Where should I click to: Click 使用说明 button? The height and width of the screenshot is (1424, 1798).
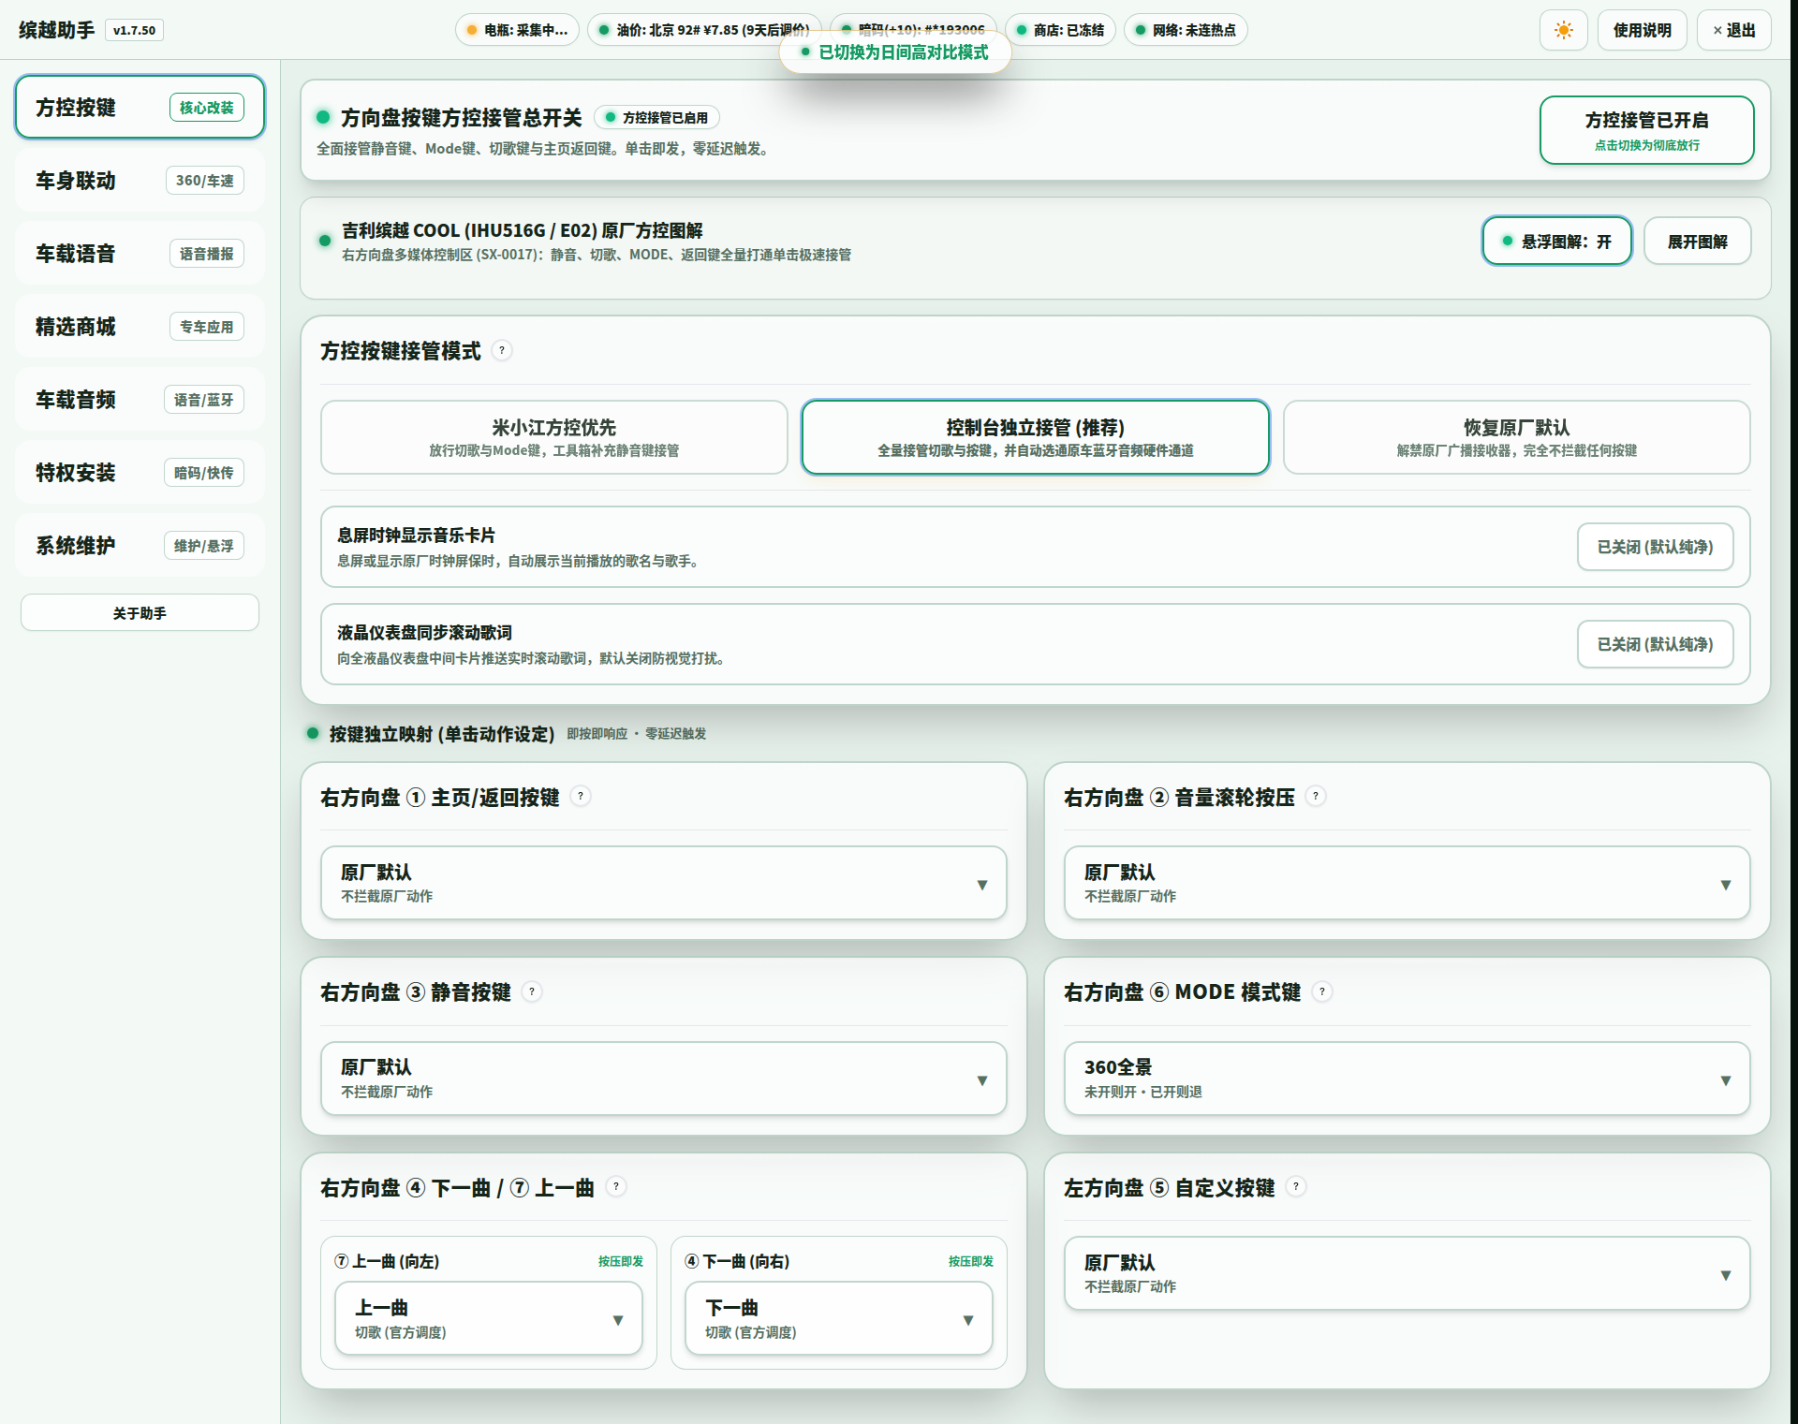pyautogui.click(x=1642, y=30)
